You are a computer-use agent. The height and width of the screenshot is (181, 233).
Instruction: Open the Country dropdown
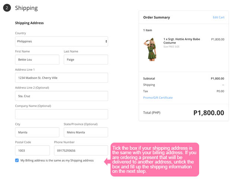coord(61,41)
